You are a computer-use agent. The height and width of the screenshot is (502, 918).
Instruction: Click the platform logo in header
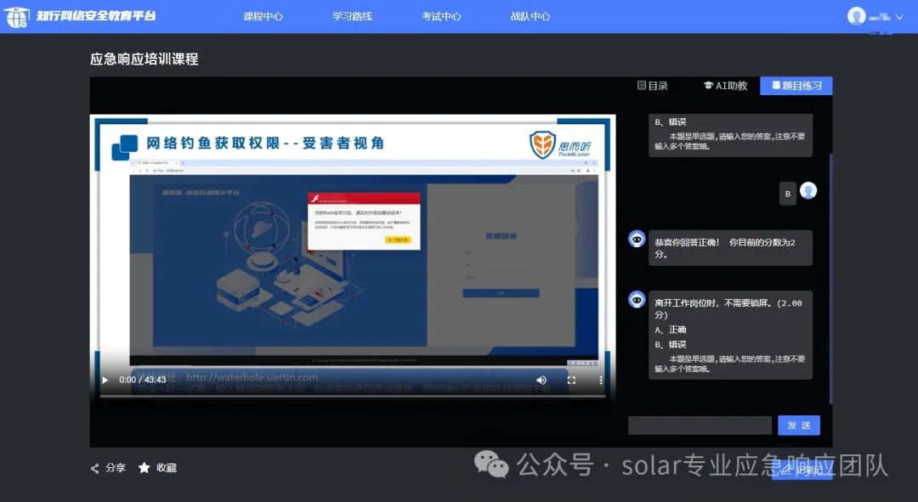80,16
